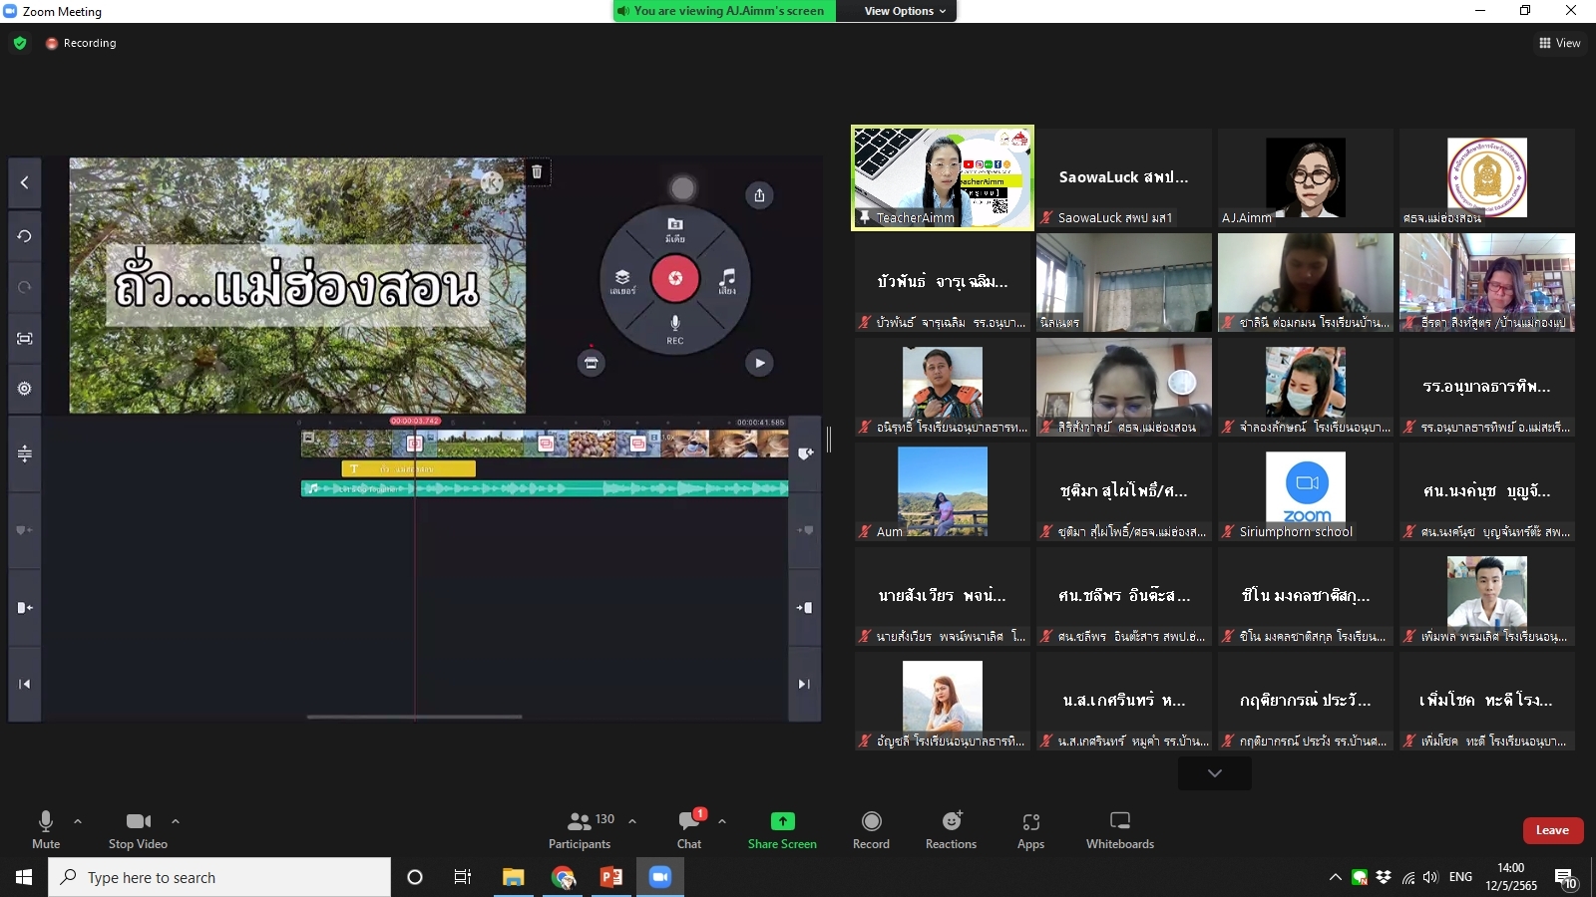
Task: Show more participants with down chevron
Action: [1214, 773]
